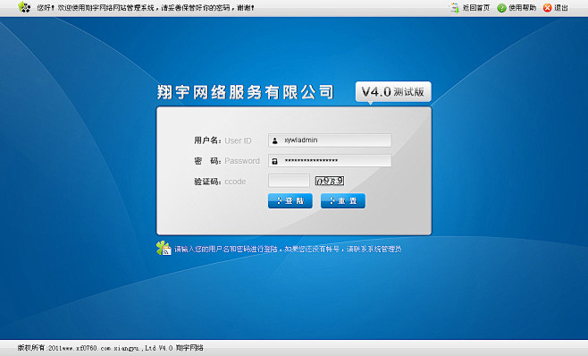Image resolution: width=588 pixels, height=356 pixels.
Task: Click the lock icon in password field
Action: [x=275, y=161]
